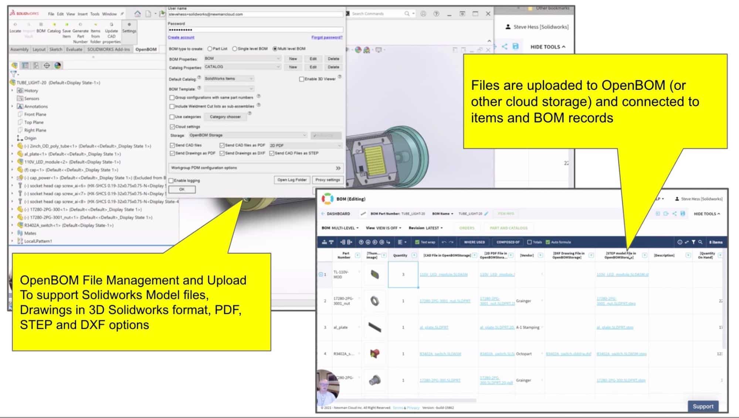Click the share icon in BOM header
The width and height of the screenshot is (739, 418).
(674, 214)
